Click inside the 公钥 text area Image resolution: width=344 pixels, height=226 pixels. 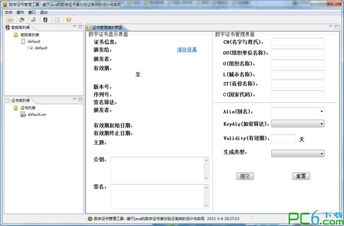coord(158,169)
